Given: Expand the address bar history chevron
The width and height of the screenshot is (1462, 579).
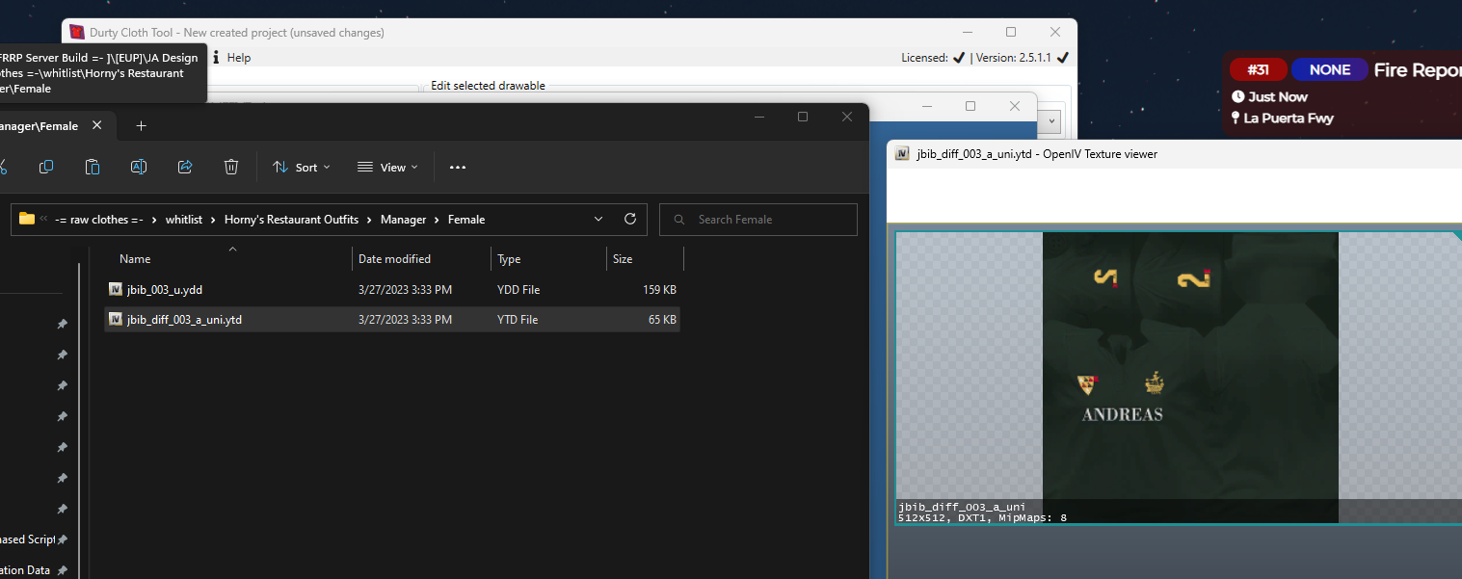Looking at the screenshot, I should pos(598,219).
